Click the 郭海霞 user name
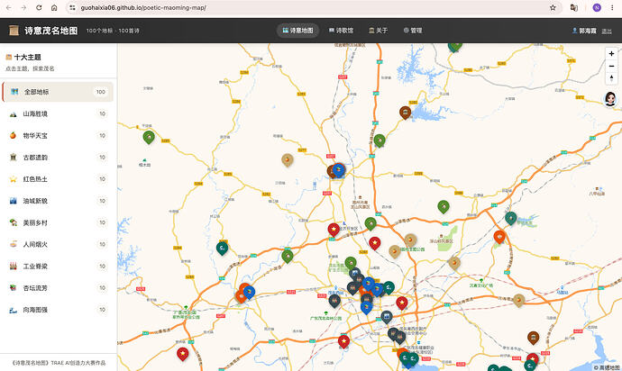 [588, 31]
